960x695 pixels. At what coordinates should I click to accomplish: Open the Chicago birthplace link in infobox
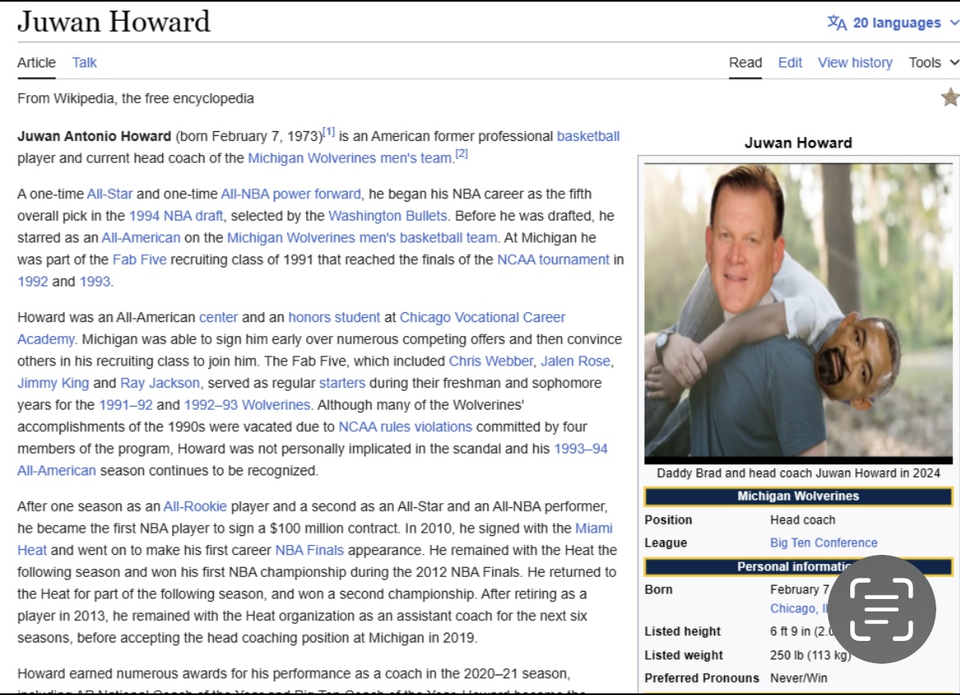point(793,608)
